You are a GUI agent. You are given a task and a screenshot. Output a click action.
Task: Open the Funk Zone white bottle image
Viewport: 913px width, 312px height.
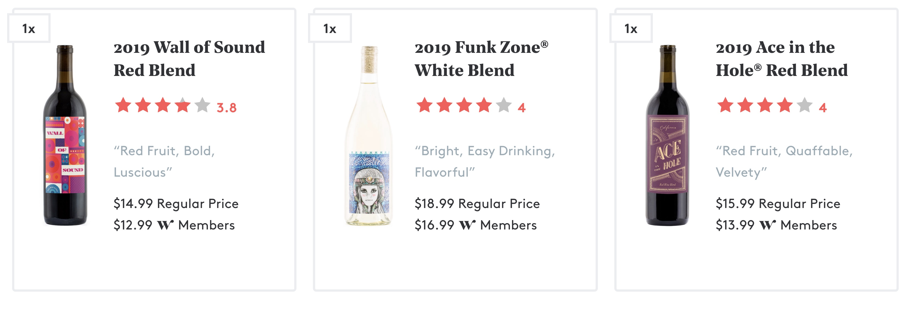click(369, 136)
